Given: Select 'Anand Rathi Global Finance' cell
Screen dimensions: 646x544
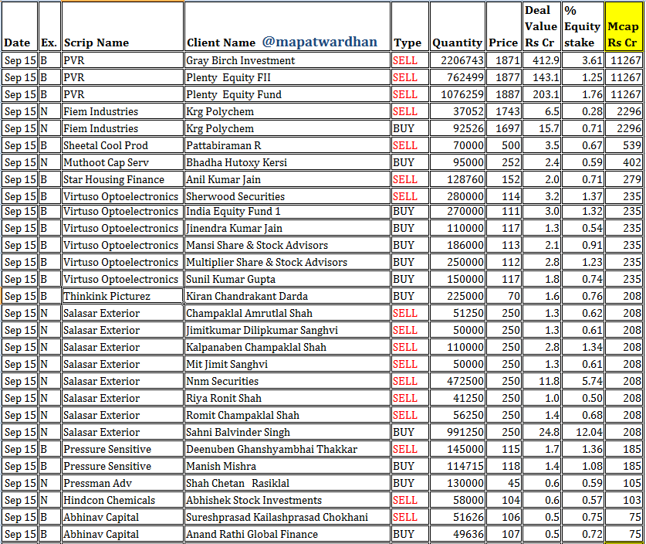Looking at the screenshot, I should point(288,533).
